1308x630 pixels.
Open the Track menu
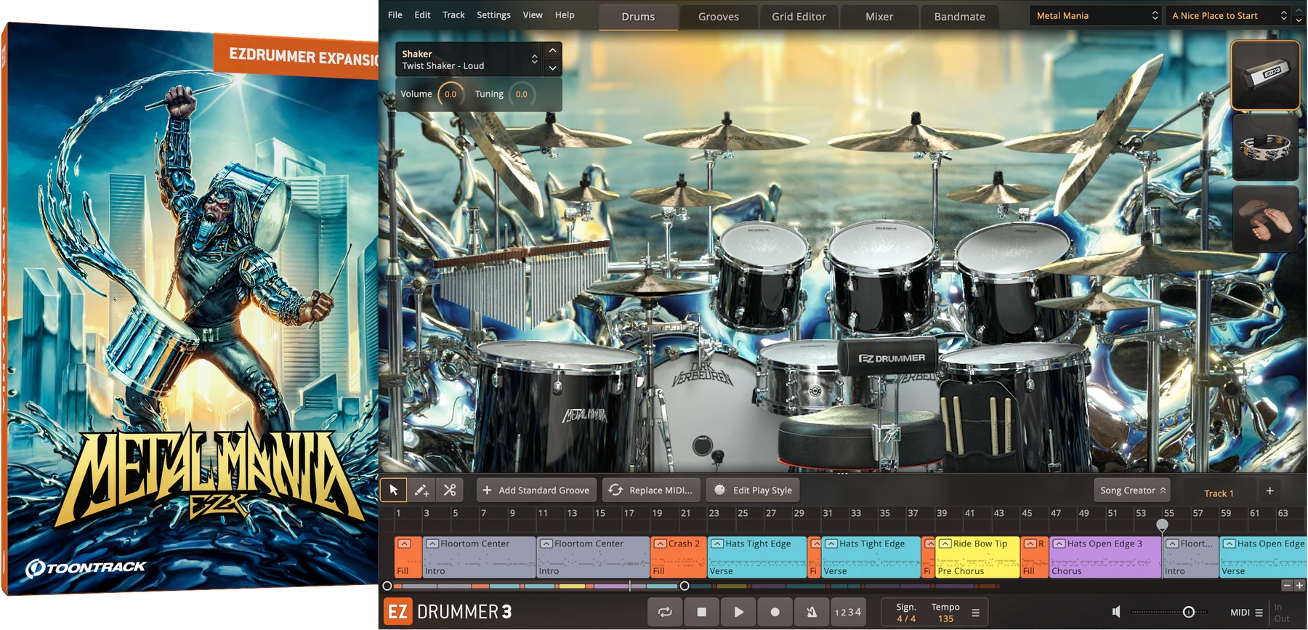click(x=453, y=15)
